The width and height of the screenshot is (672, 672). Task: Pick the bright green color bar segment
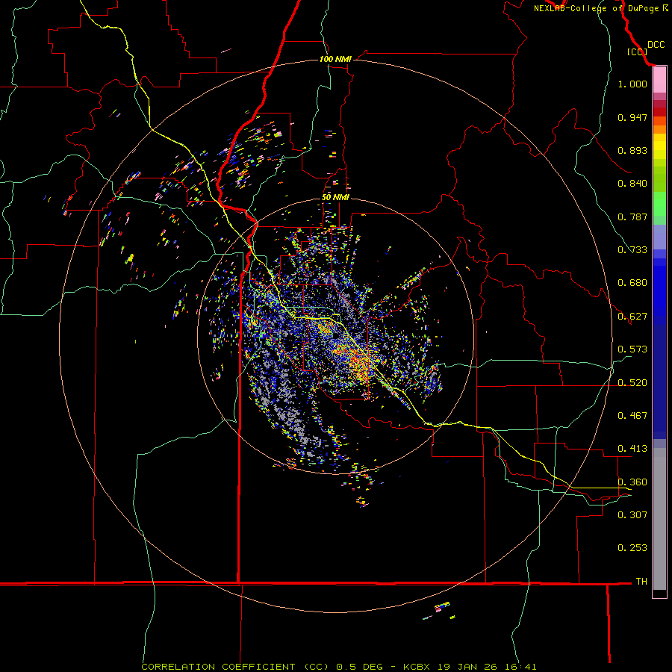tap(659, 204)
